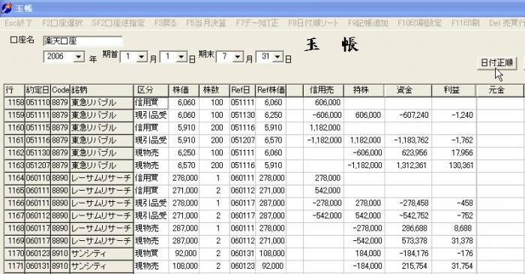Image resolution: width=525 pixels, height=274 pixels.
Task: Click the 約定日 column header
Action: coord(37,90)
